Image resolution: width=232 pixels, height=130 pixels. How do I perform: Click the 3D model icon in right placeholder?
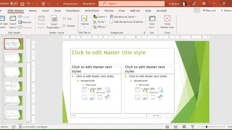160,90
